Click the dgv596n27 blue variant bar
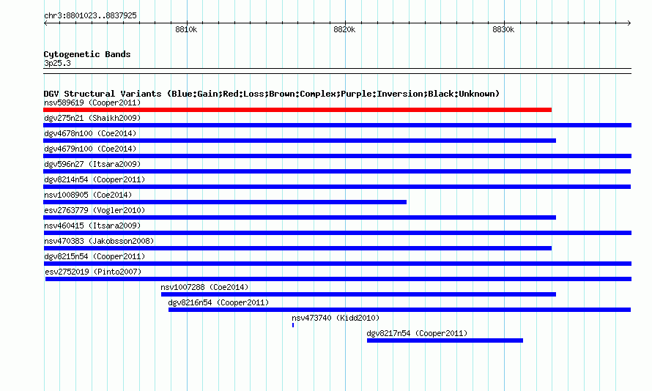 [x=337, y=171]
